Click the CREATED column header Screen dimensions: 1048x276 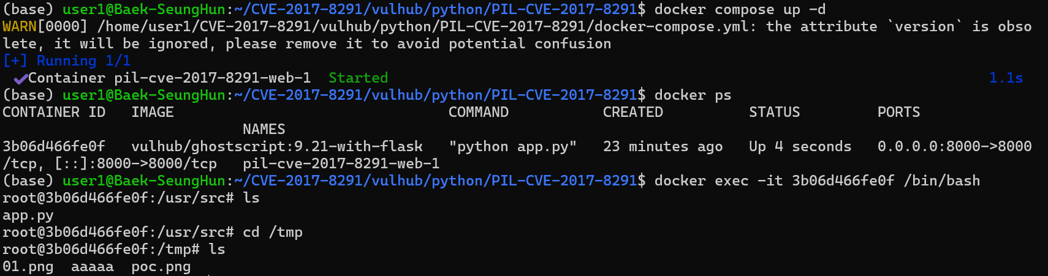[x=633, y=113]
